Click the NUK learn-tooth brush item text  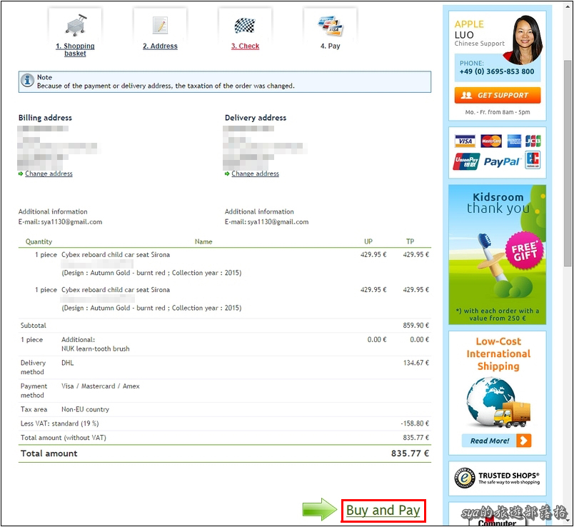pos(96,349)
